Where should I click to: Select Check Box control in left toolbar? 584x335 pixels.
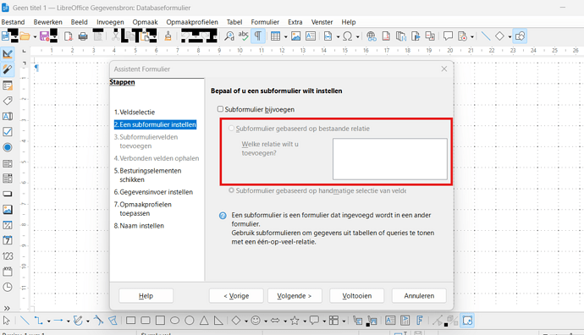click(8, 132)
